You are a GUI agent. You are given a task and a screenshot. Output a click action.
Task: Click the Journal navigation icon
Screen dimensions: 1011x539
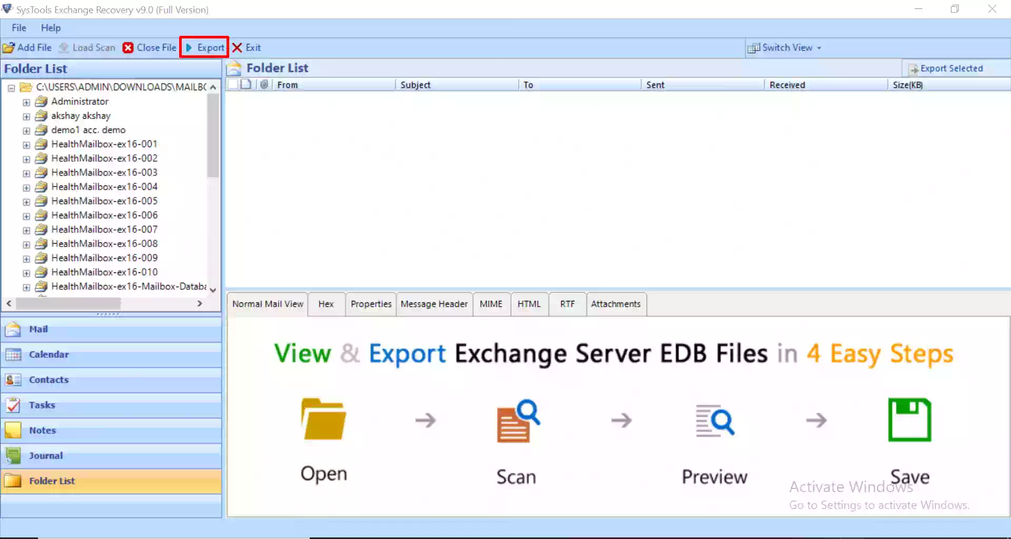[13, 456]
